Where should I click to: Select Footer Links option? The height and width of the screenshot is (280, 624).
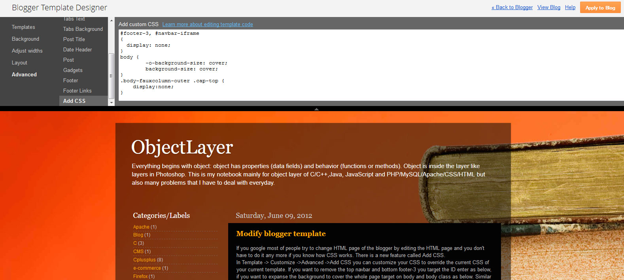coord(77,91)
